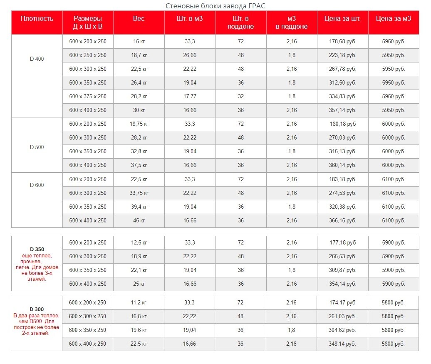The width and height of the screenshot is (431, 364).
Task: Select the "Размеры Д х Ш х В" header
Action: tap(88, 22)
